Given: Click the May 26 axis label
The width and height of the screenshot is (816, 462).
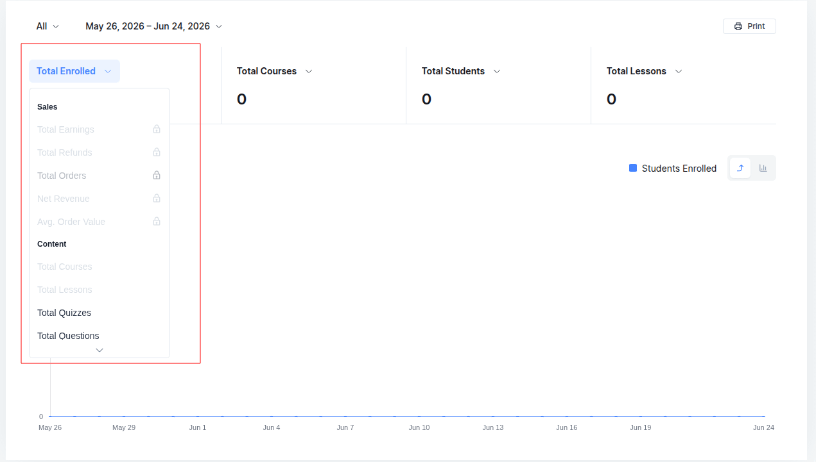Looking at the screenshot, I should pos(50,427).
